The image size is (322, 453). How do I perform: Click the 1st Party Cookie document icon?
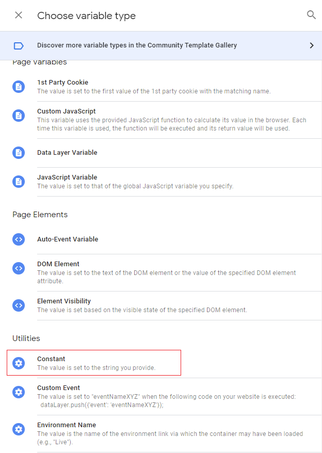[x=19, y=87]
